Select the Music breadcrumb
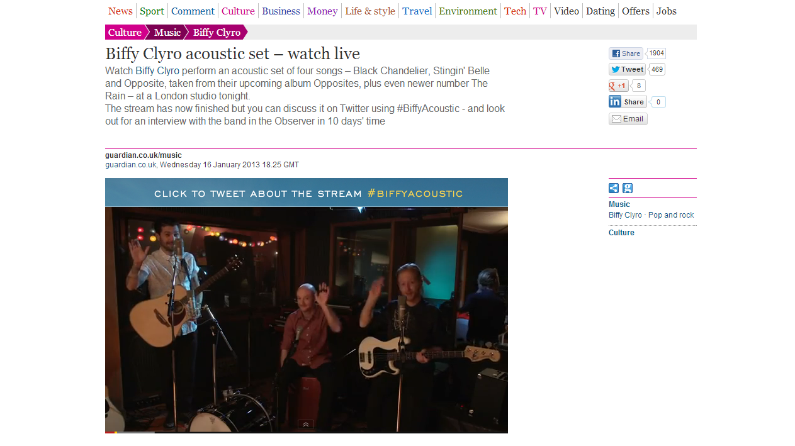The image size is (795, 446). [x=167, y=32]
